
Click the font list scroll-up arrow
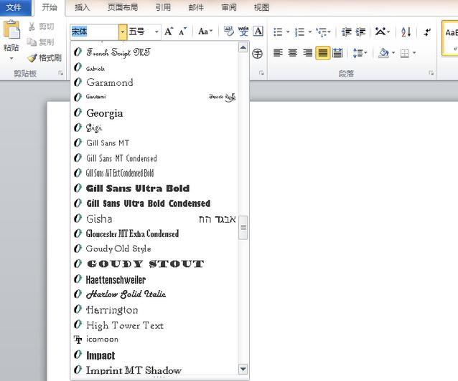(243, 47)
